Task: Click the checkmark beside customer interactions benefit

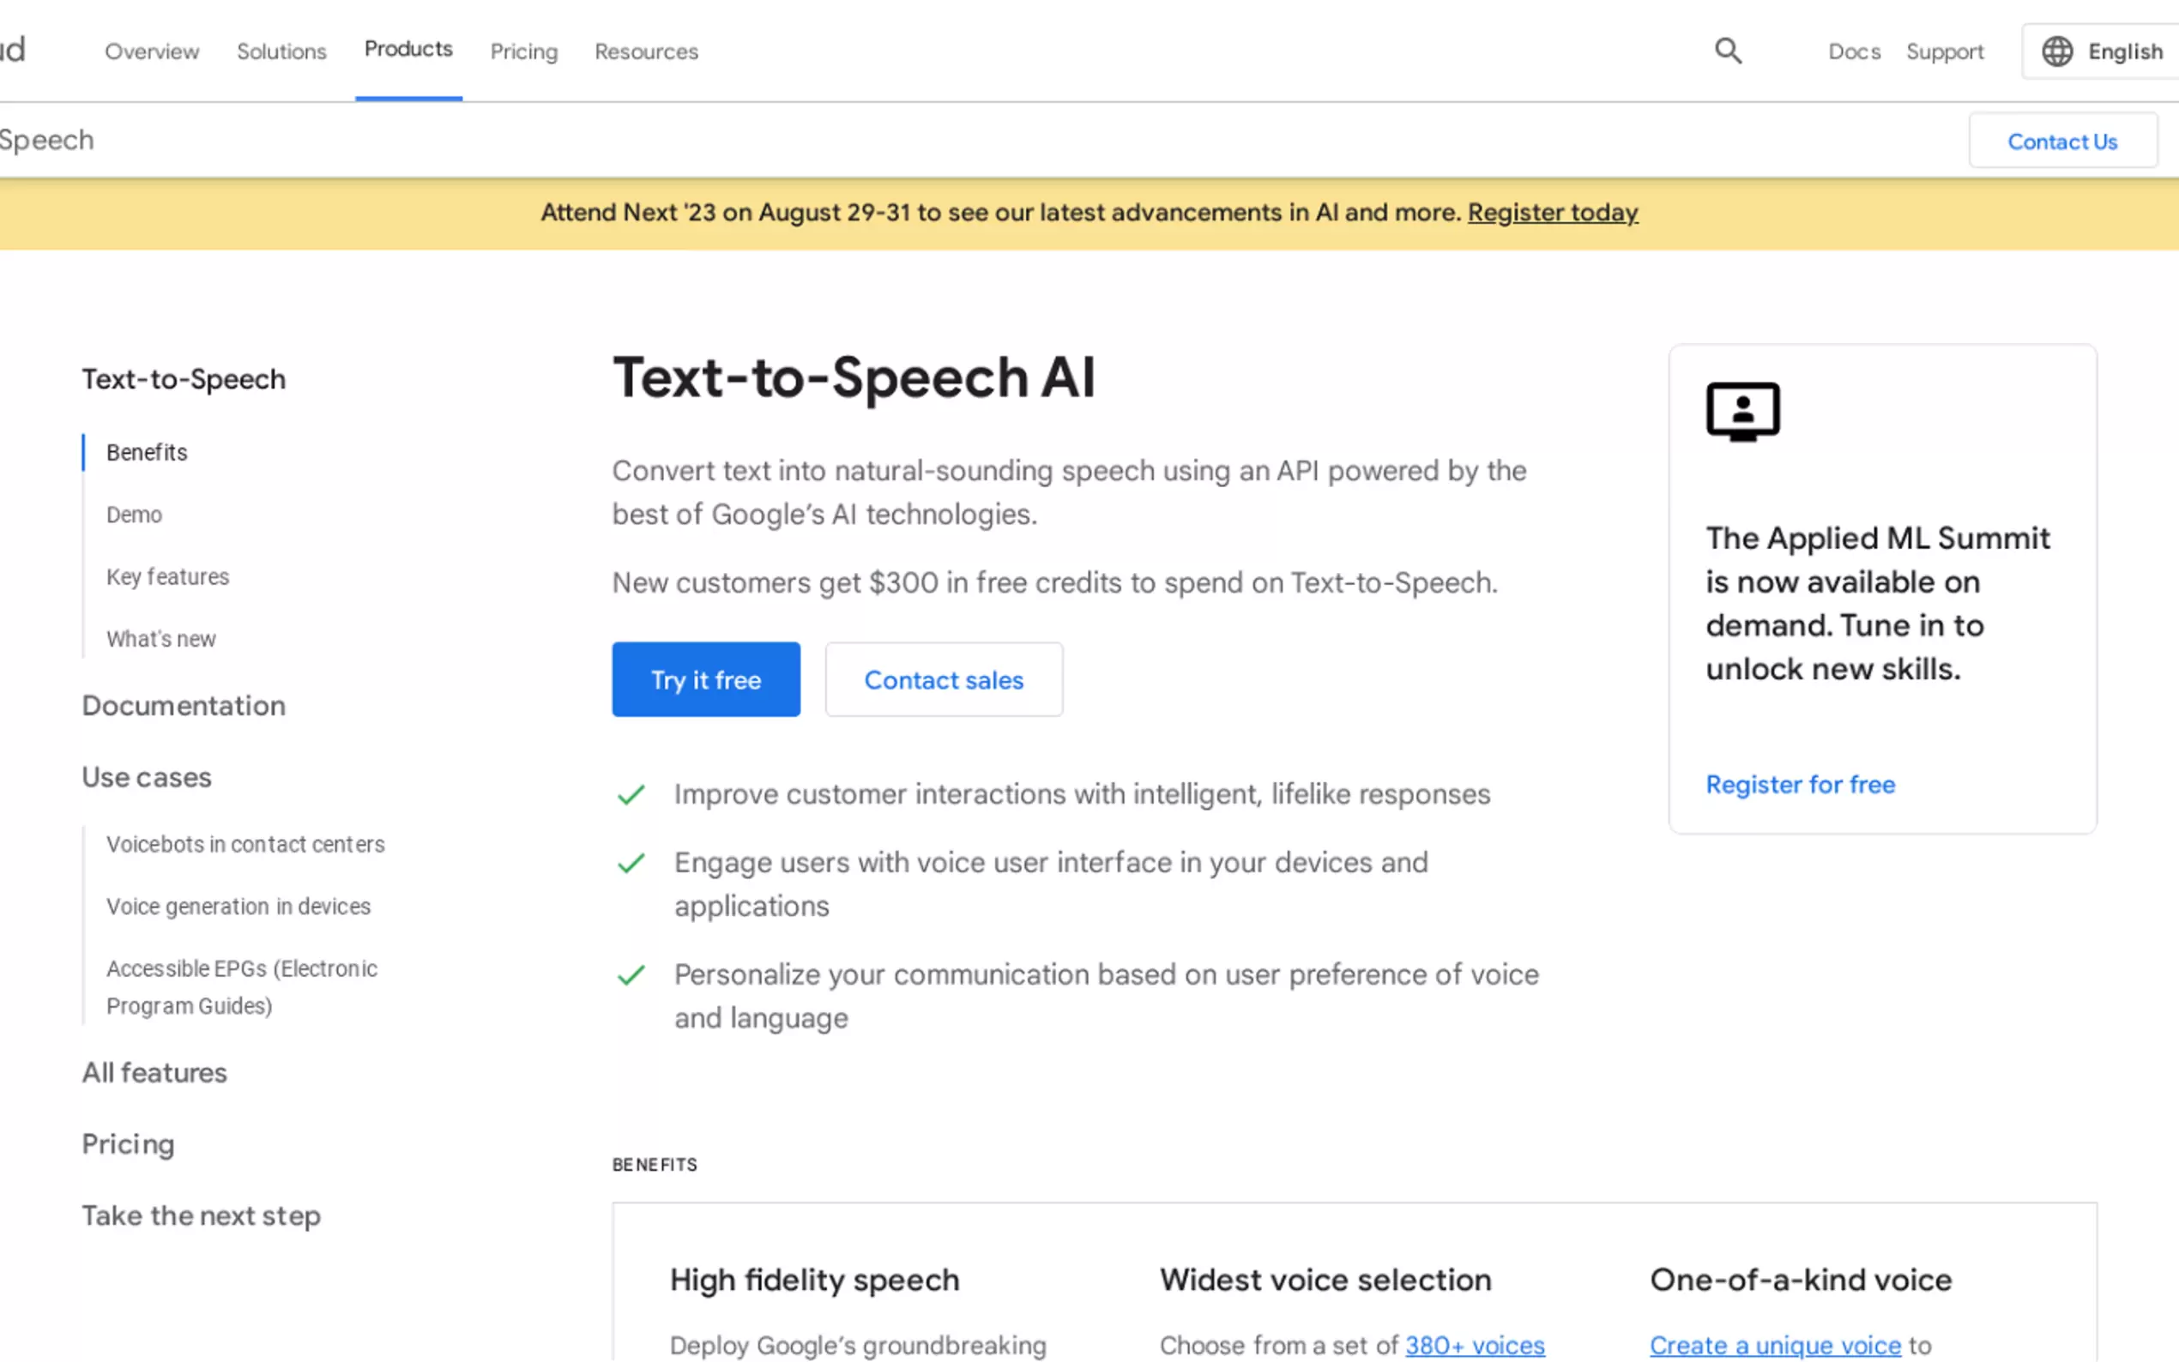Action: (631, 794)
